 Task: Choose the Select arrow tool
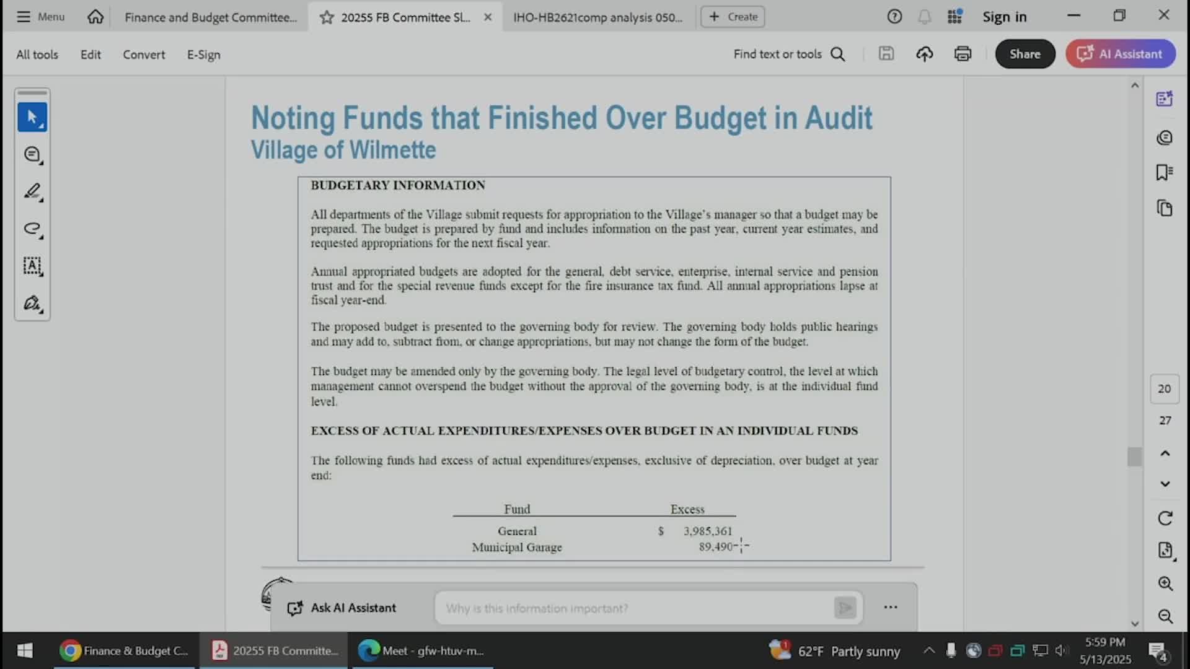point(32,117)
